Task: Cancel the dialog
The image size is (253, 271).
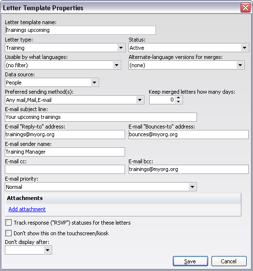Action: [229, 261]
